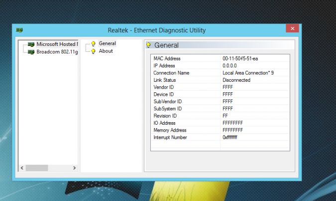Open the General page in the tree
Image resolution: width=336 pixels, height=201 pixels.
pyautogui.click(x=108, y=43)
